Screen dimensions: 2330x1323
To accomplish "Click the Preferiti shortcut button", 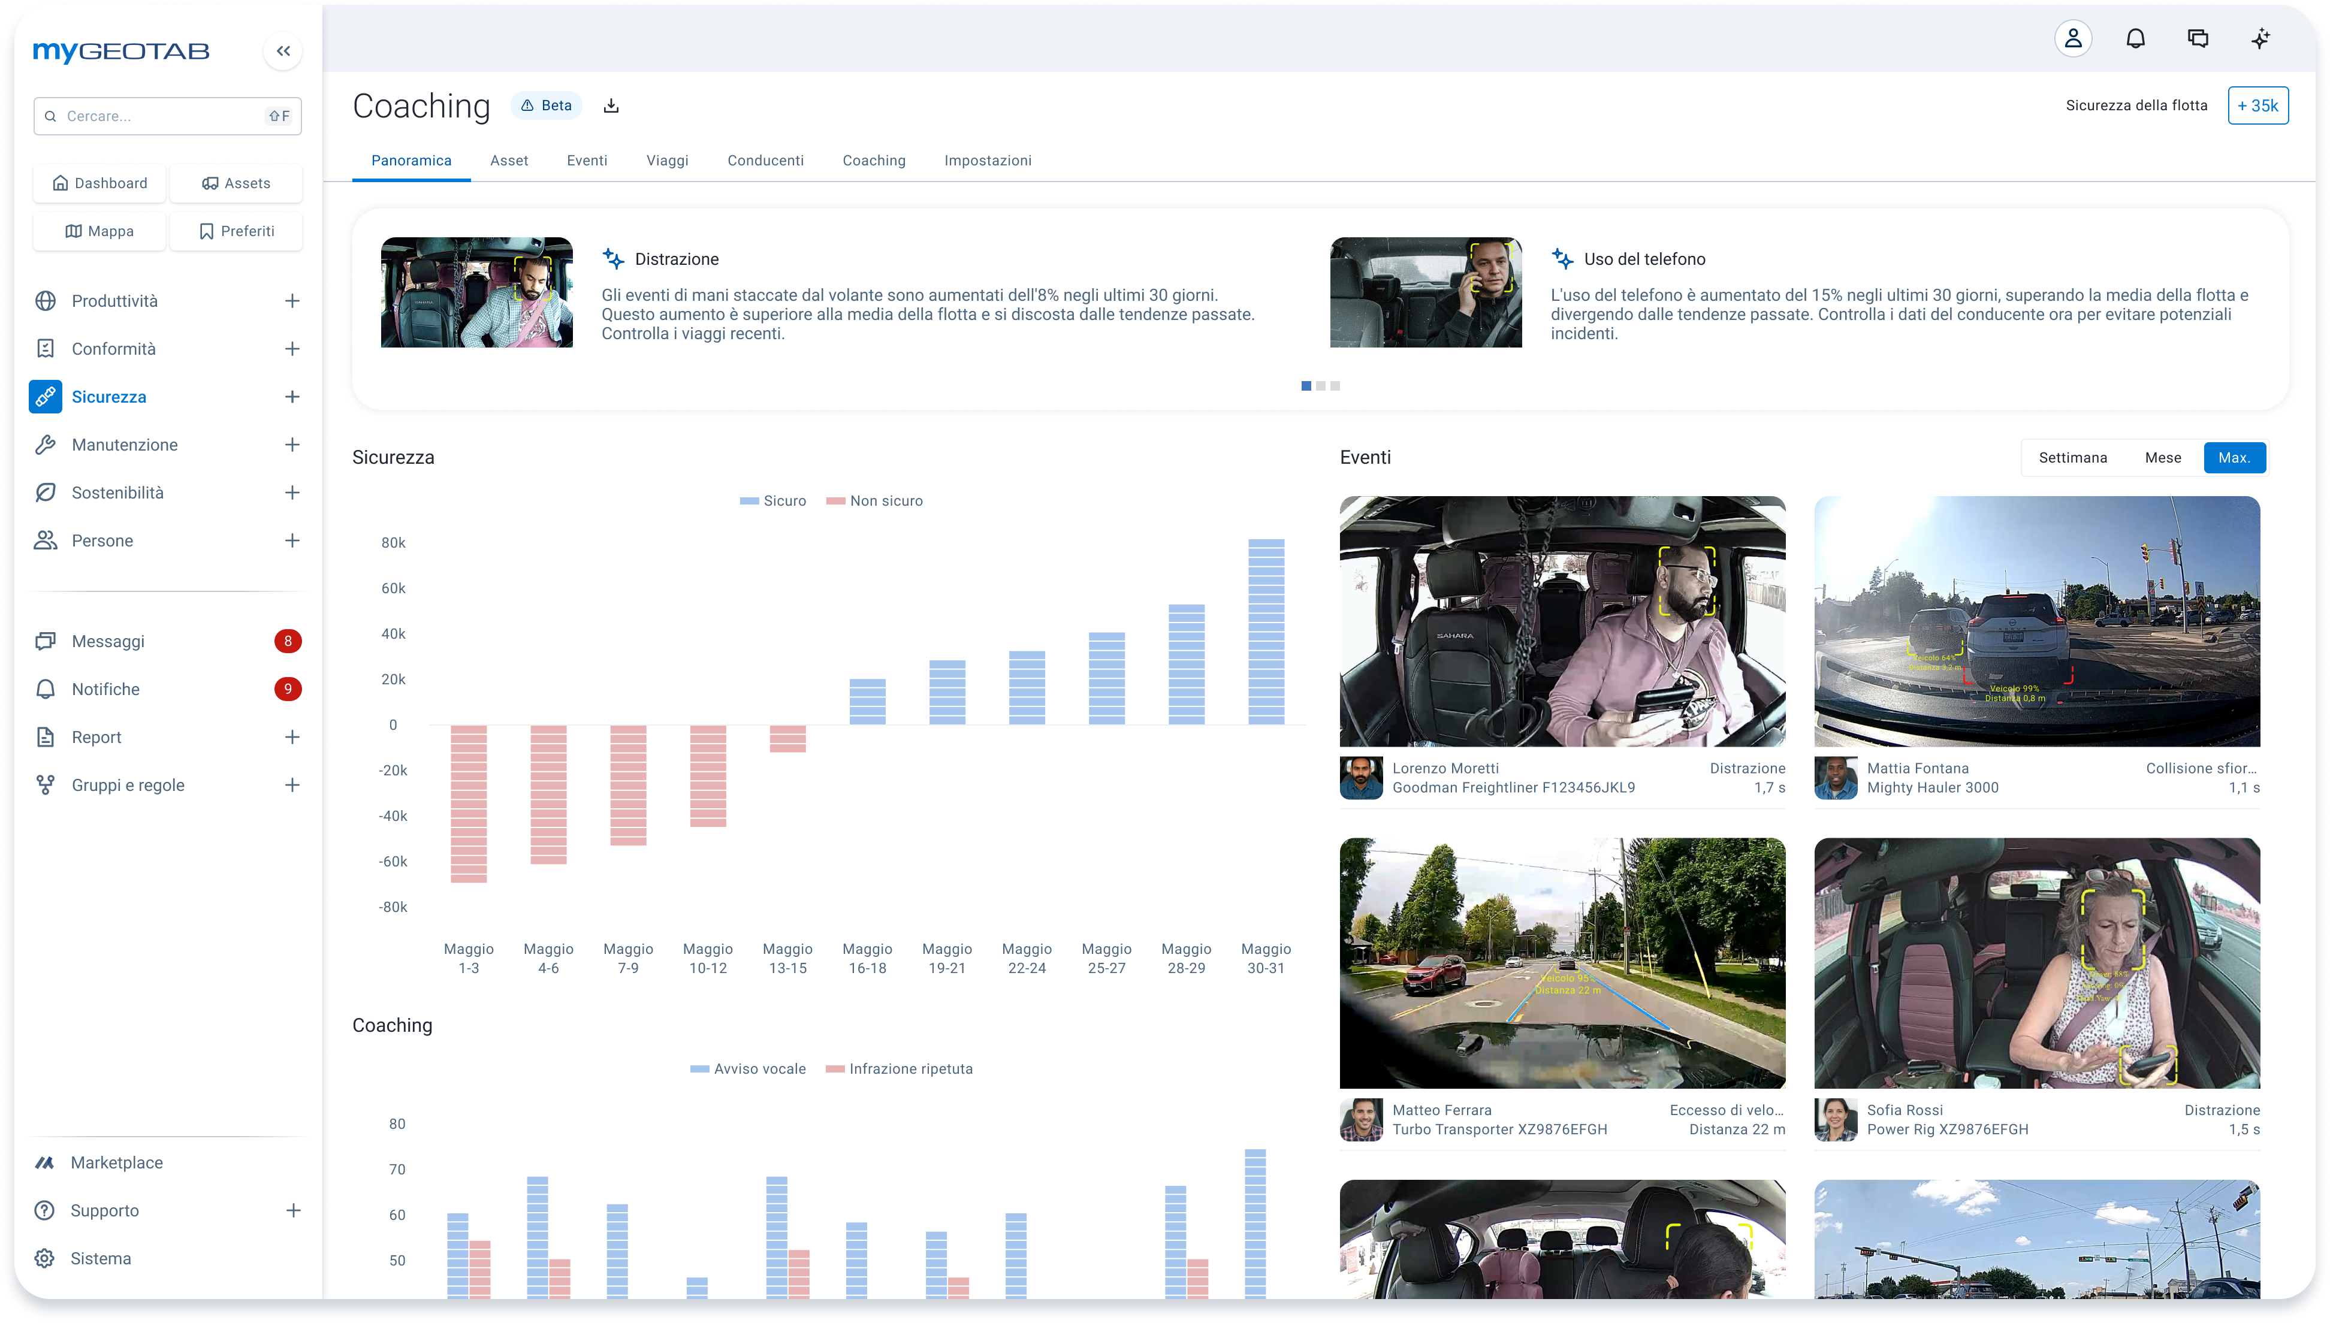I will point(236,232).
